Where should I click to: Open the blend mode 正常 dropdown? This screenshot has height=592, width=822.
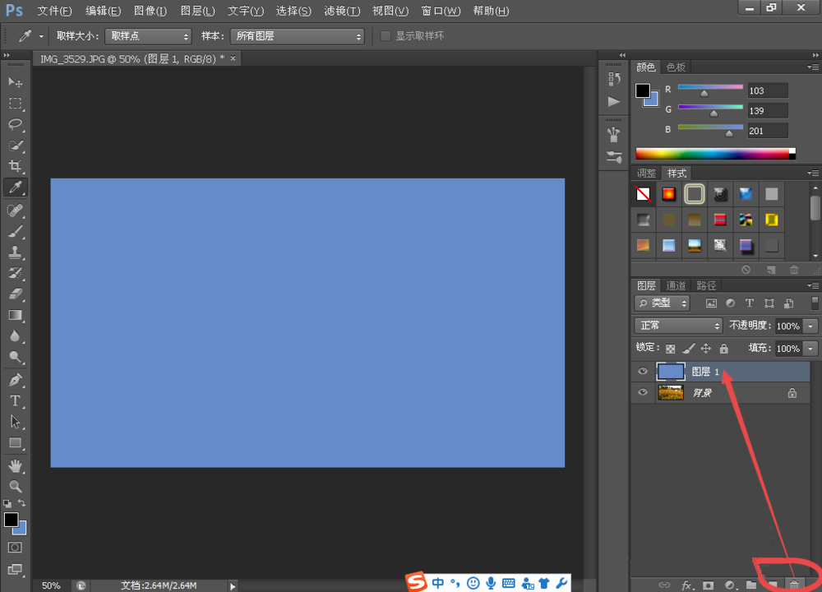(x=678, y=326)
